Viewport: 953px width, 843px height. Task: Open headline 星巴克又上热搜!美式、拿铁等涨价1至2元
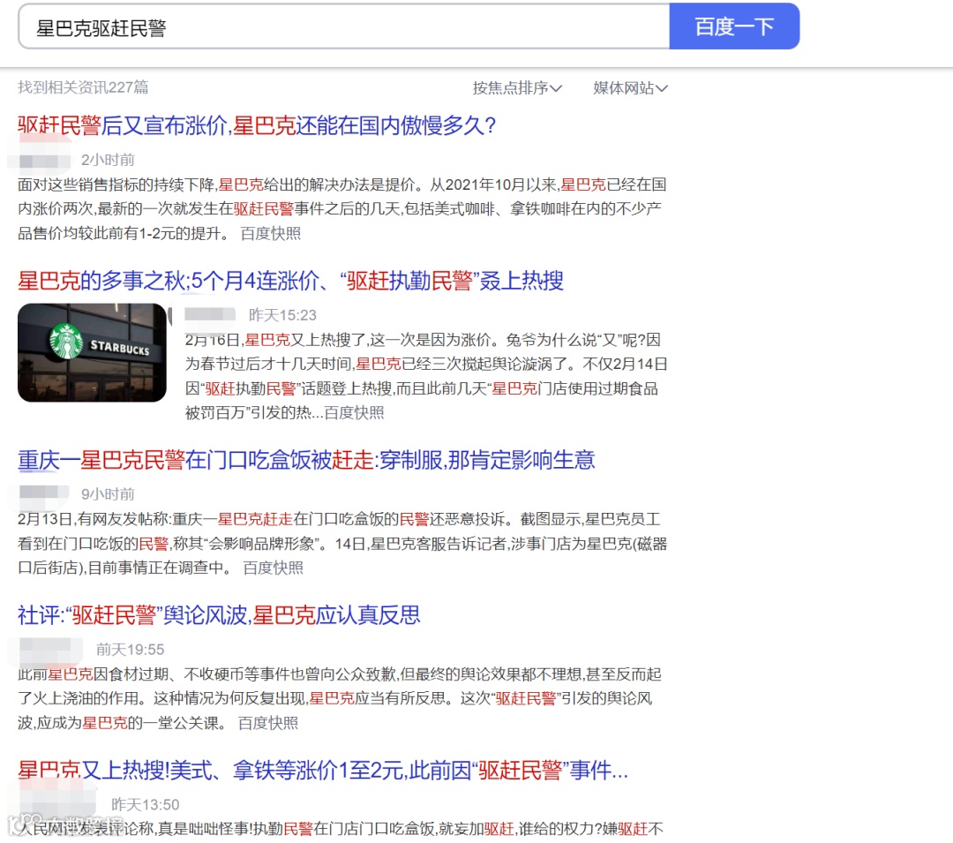tap(323, 770)
